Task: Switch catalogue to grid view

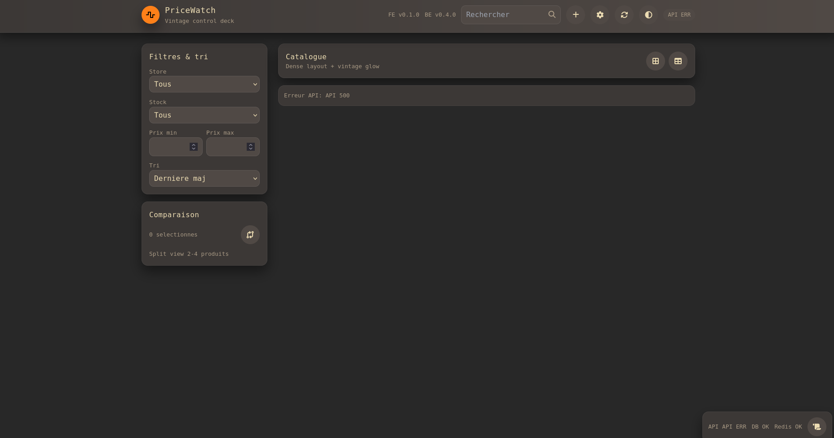Action: (x=656, y=61)
